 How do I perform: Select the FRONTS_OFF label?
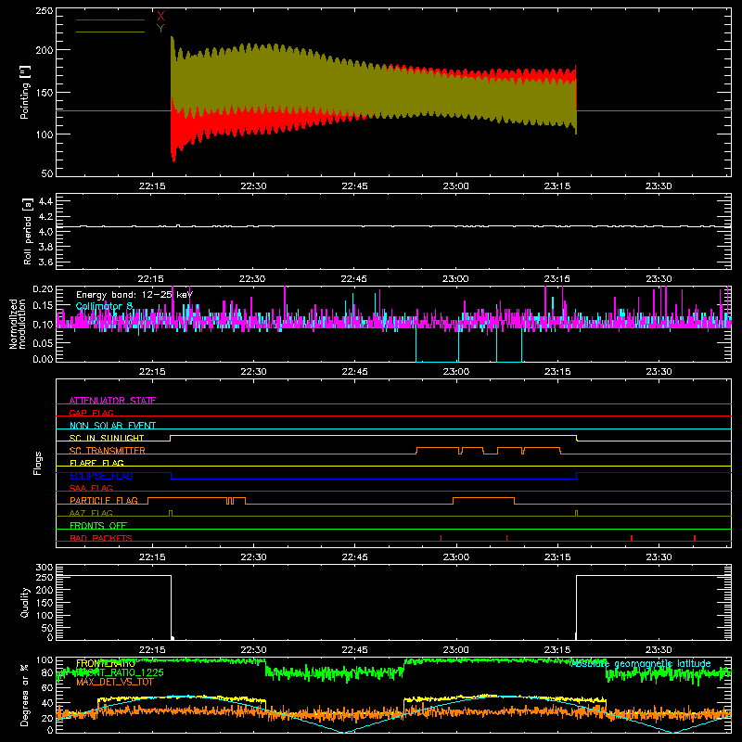[x=98, y=525]
